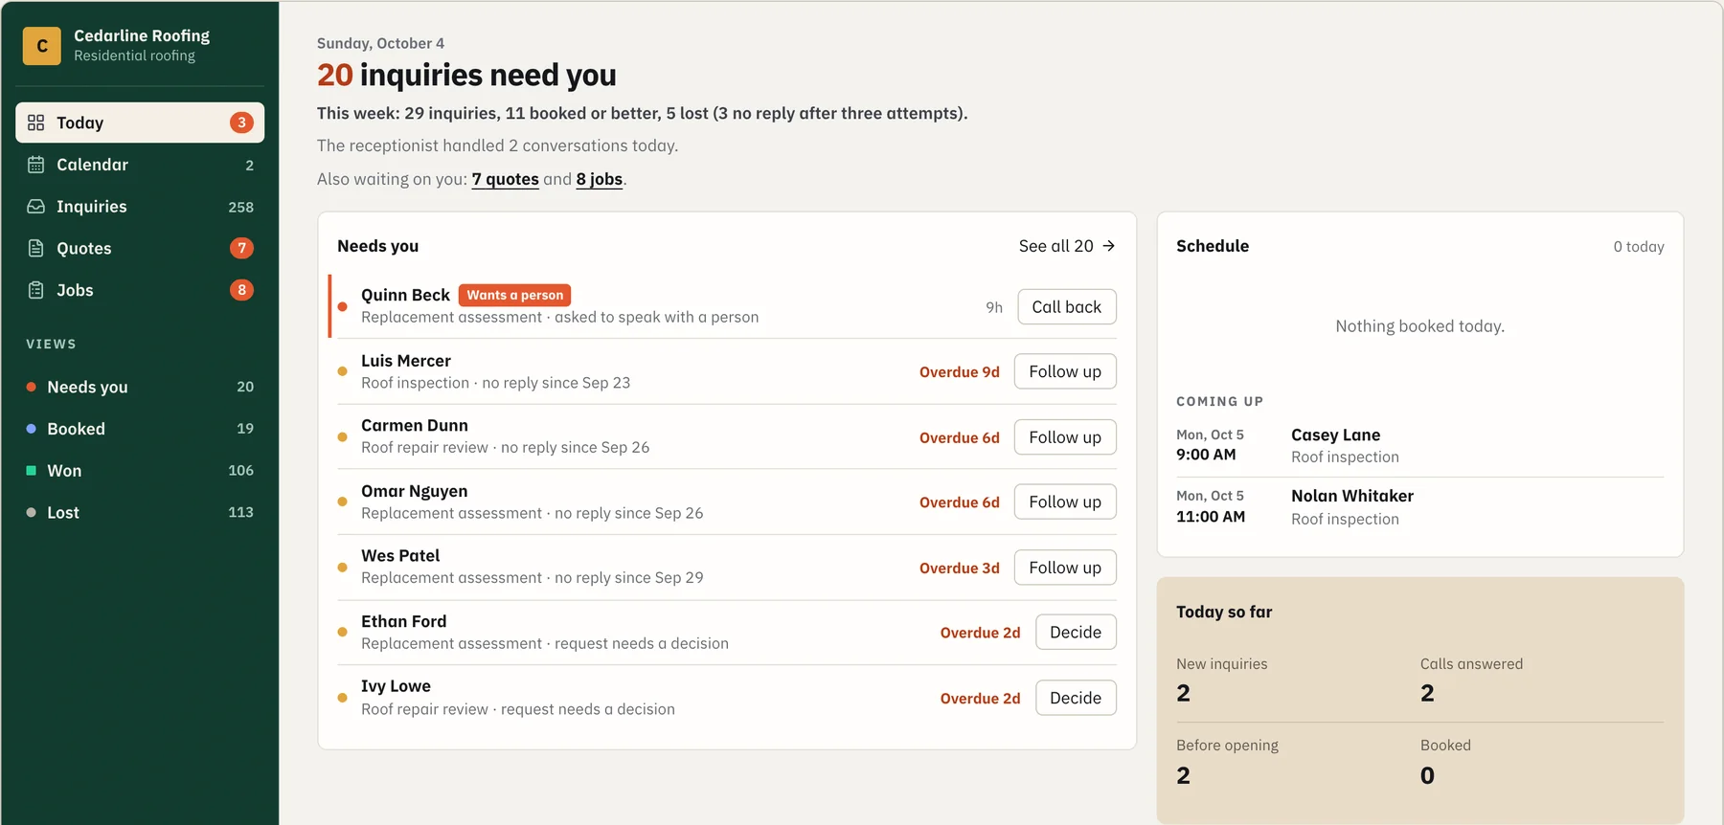This screenshot has height=825, width=1724.
Task: Click the Wants a person tag
Action: pyautogui.click(x=515, y=295)
